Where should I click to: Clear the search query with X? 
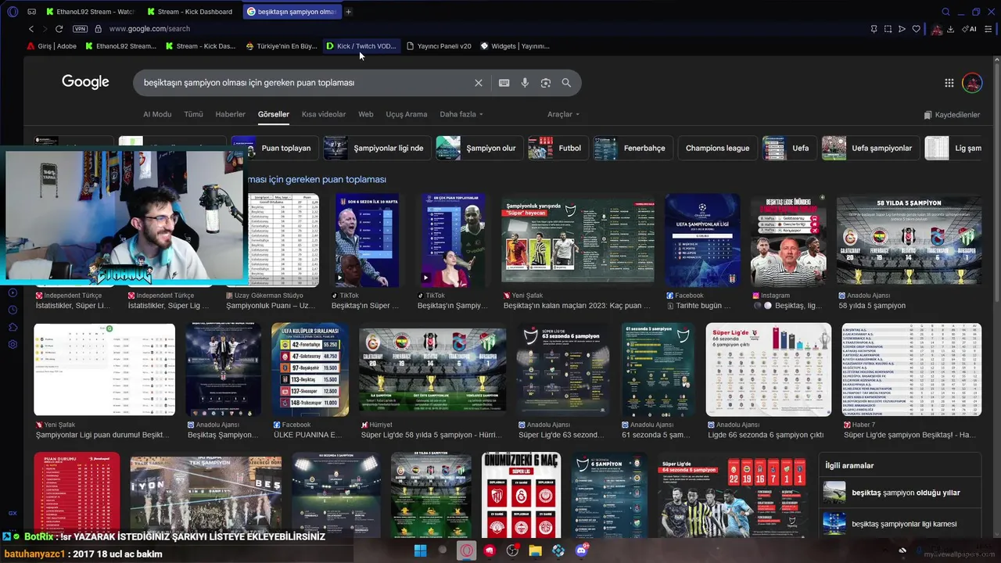coord(479,83)
